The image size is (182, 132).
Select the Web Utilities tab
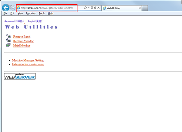pyautogui.click(x=122, y=8)
